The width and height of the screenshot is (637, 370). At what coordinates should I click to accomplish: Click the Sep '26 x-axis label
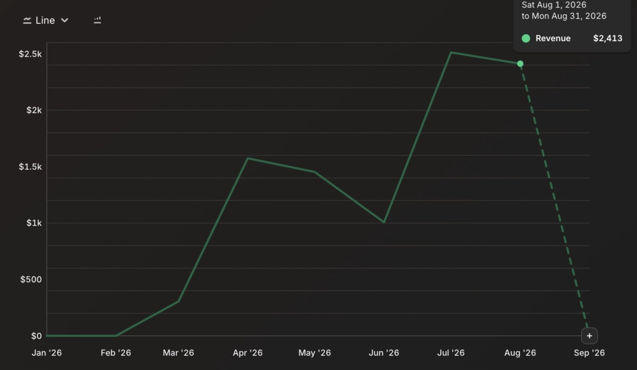click(x=589, y=353)
